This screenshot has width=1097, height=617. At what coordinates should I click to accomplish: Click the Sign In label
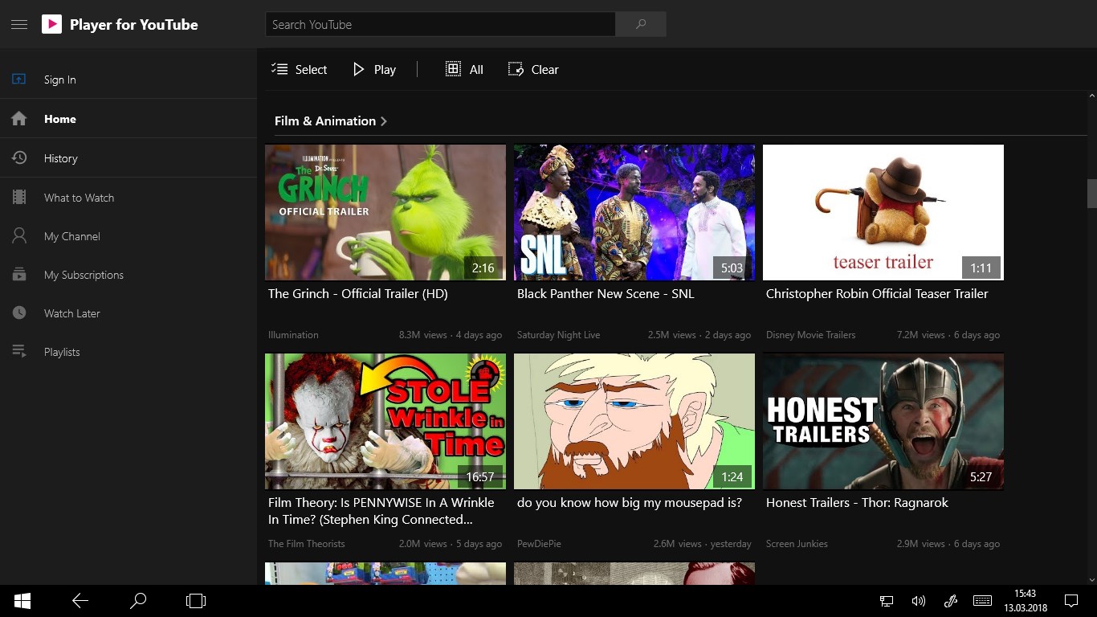60,80
